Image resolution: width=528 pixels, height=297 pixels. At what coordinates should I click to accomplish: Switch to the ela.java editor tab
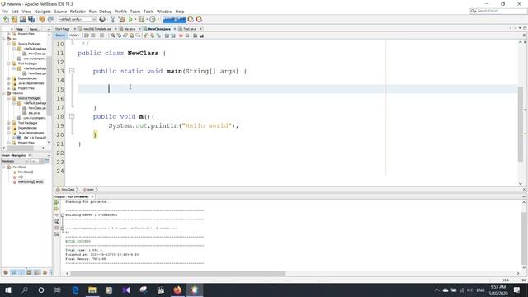tap(130, 29)
